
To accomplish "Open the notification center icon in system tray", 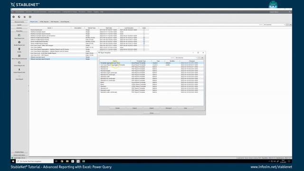I will 289,161.
